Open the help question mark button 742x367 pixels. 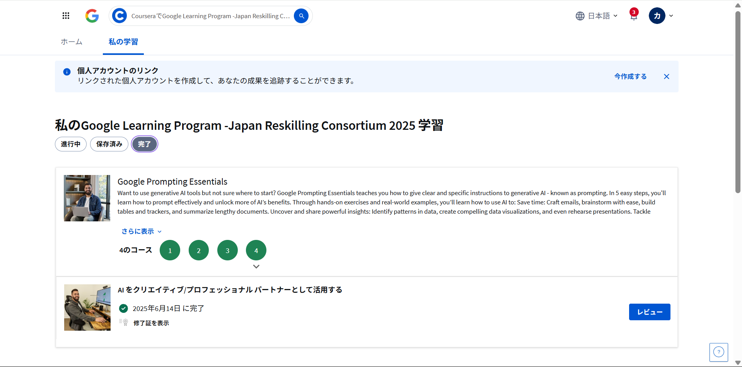pyautogui.click(x=719, y=352)
